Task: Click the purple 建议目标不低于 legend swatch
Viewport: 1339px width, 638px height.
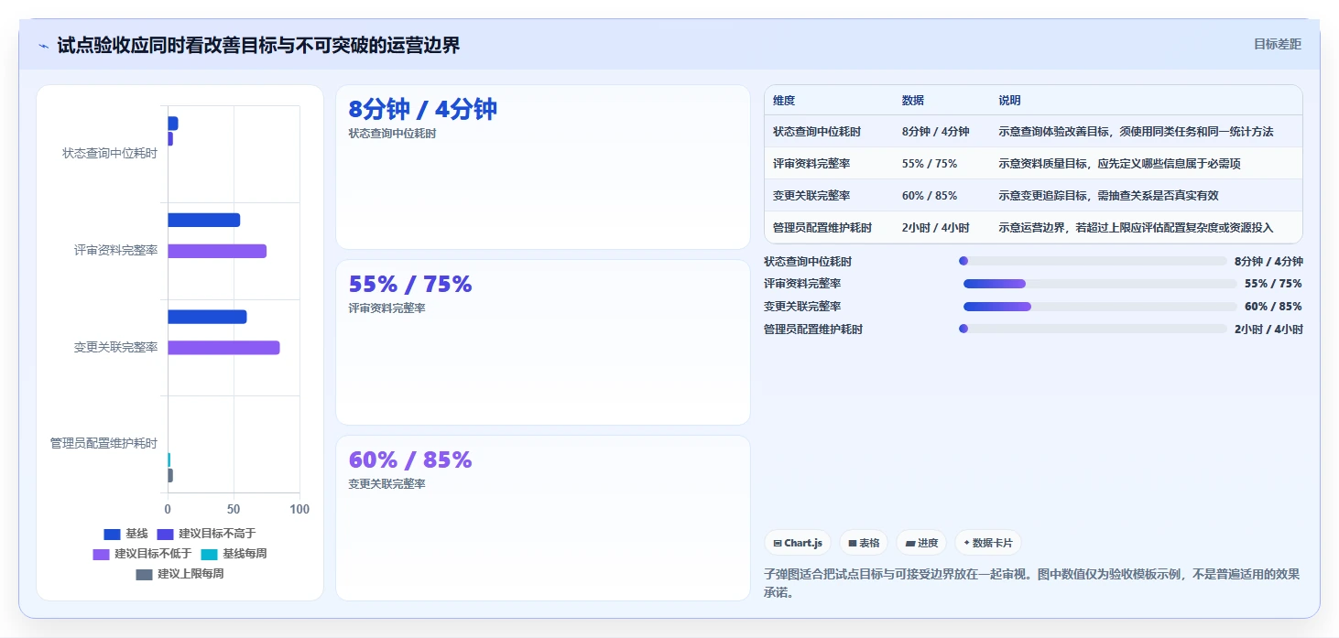Action: coord(101,555)
